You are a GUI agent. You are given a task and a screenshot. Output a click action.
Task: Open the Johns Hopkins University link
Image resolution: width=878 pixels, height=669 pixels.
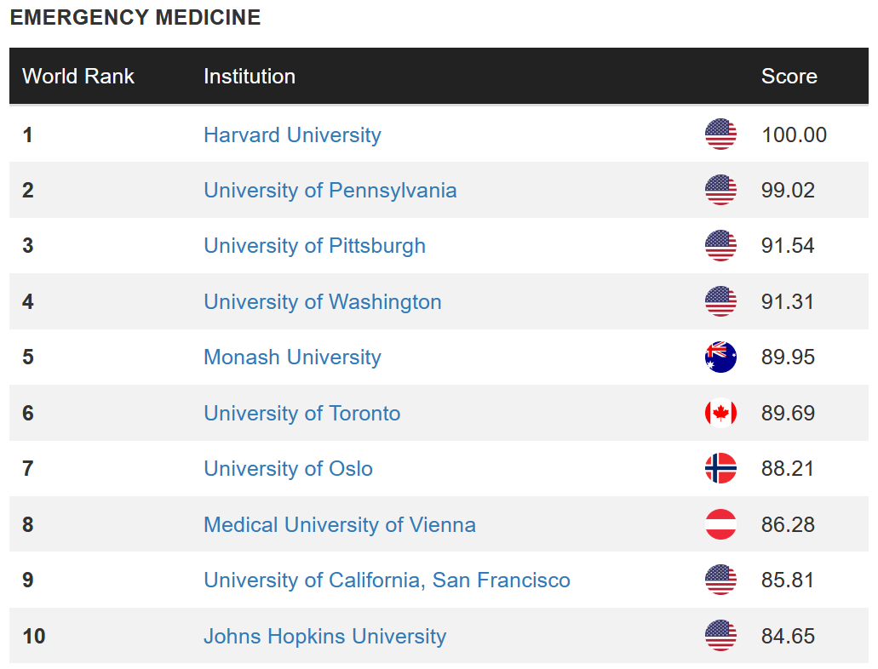[324, 636]
